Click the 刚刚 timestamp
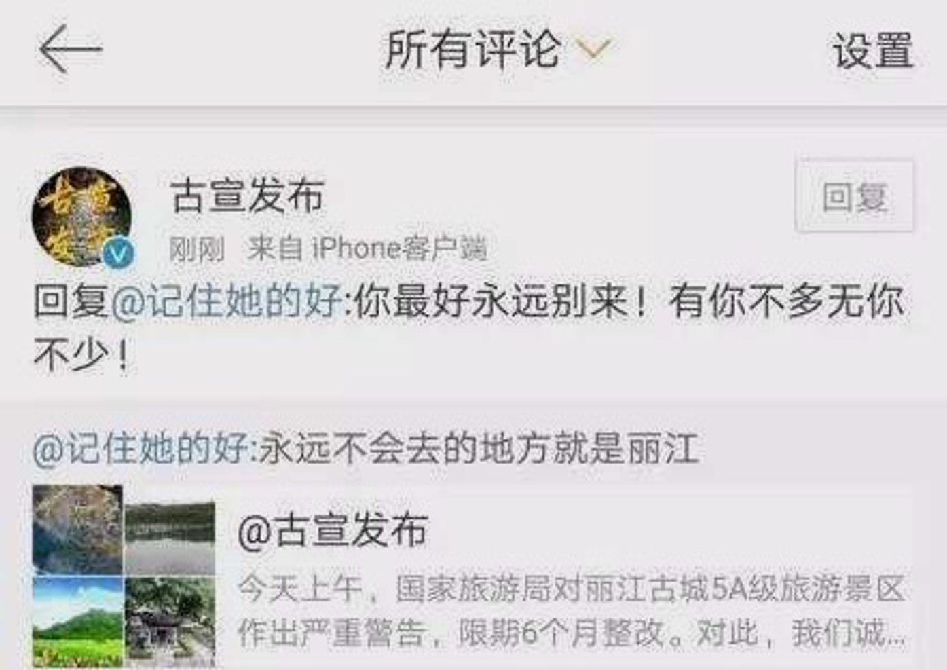 (197, 249)
